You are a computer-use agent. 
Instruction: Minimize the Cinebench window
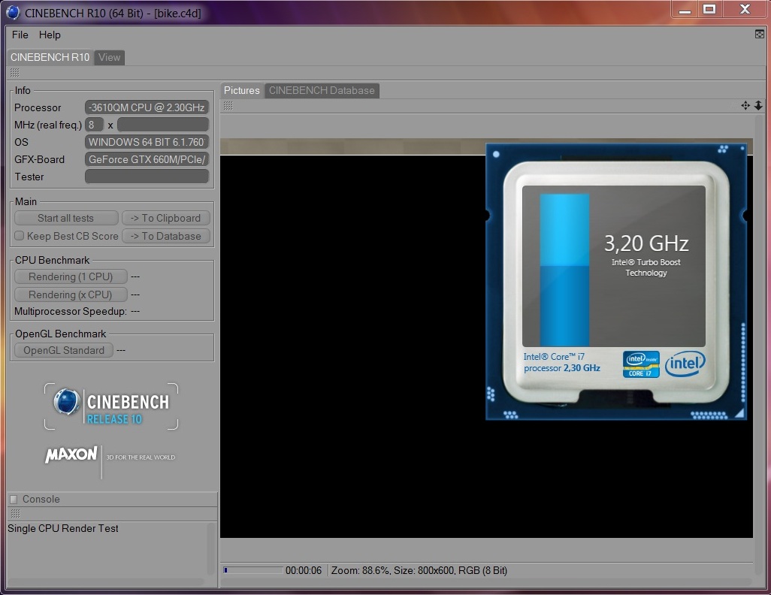coord(685,9)
